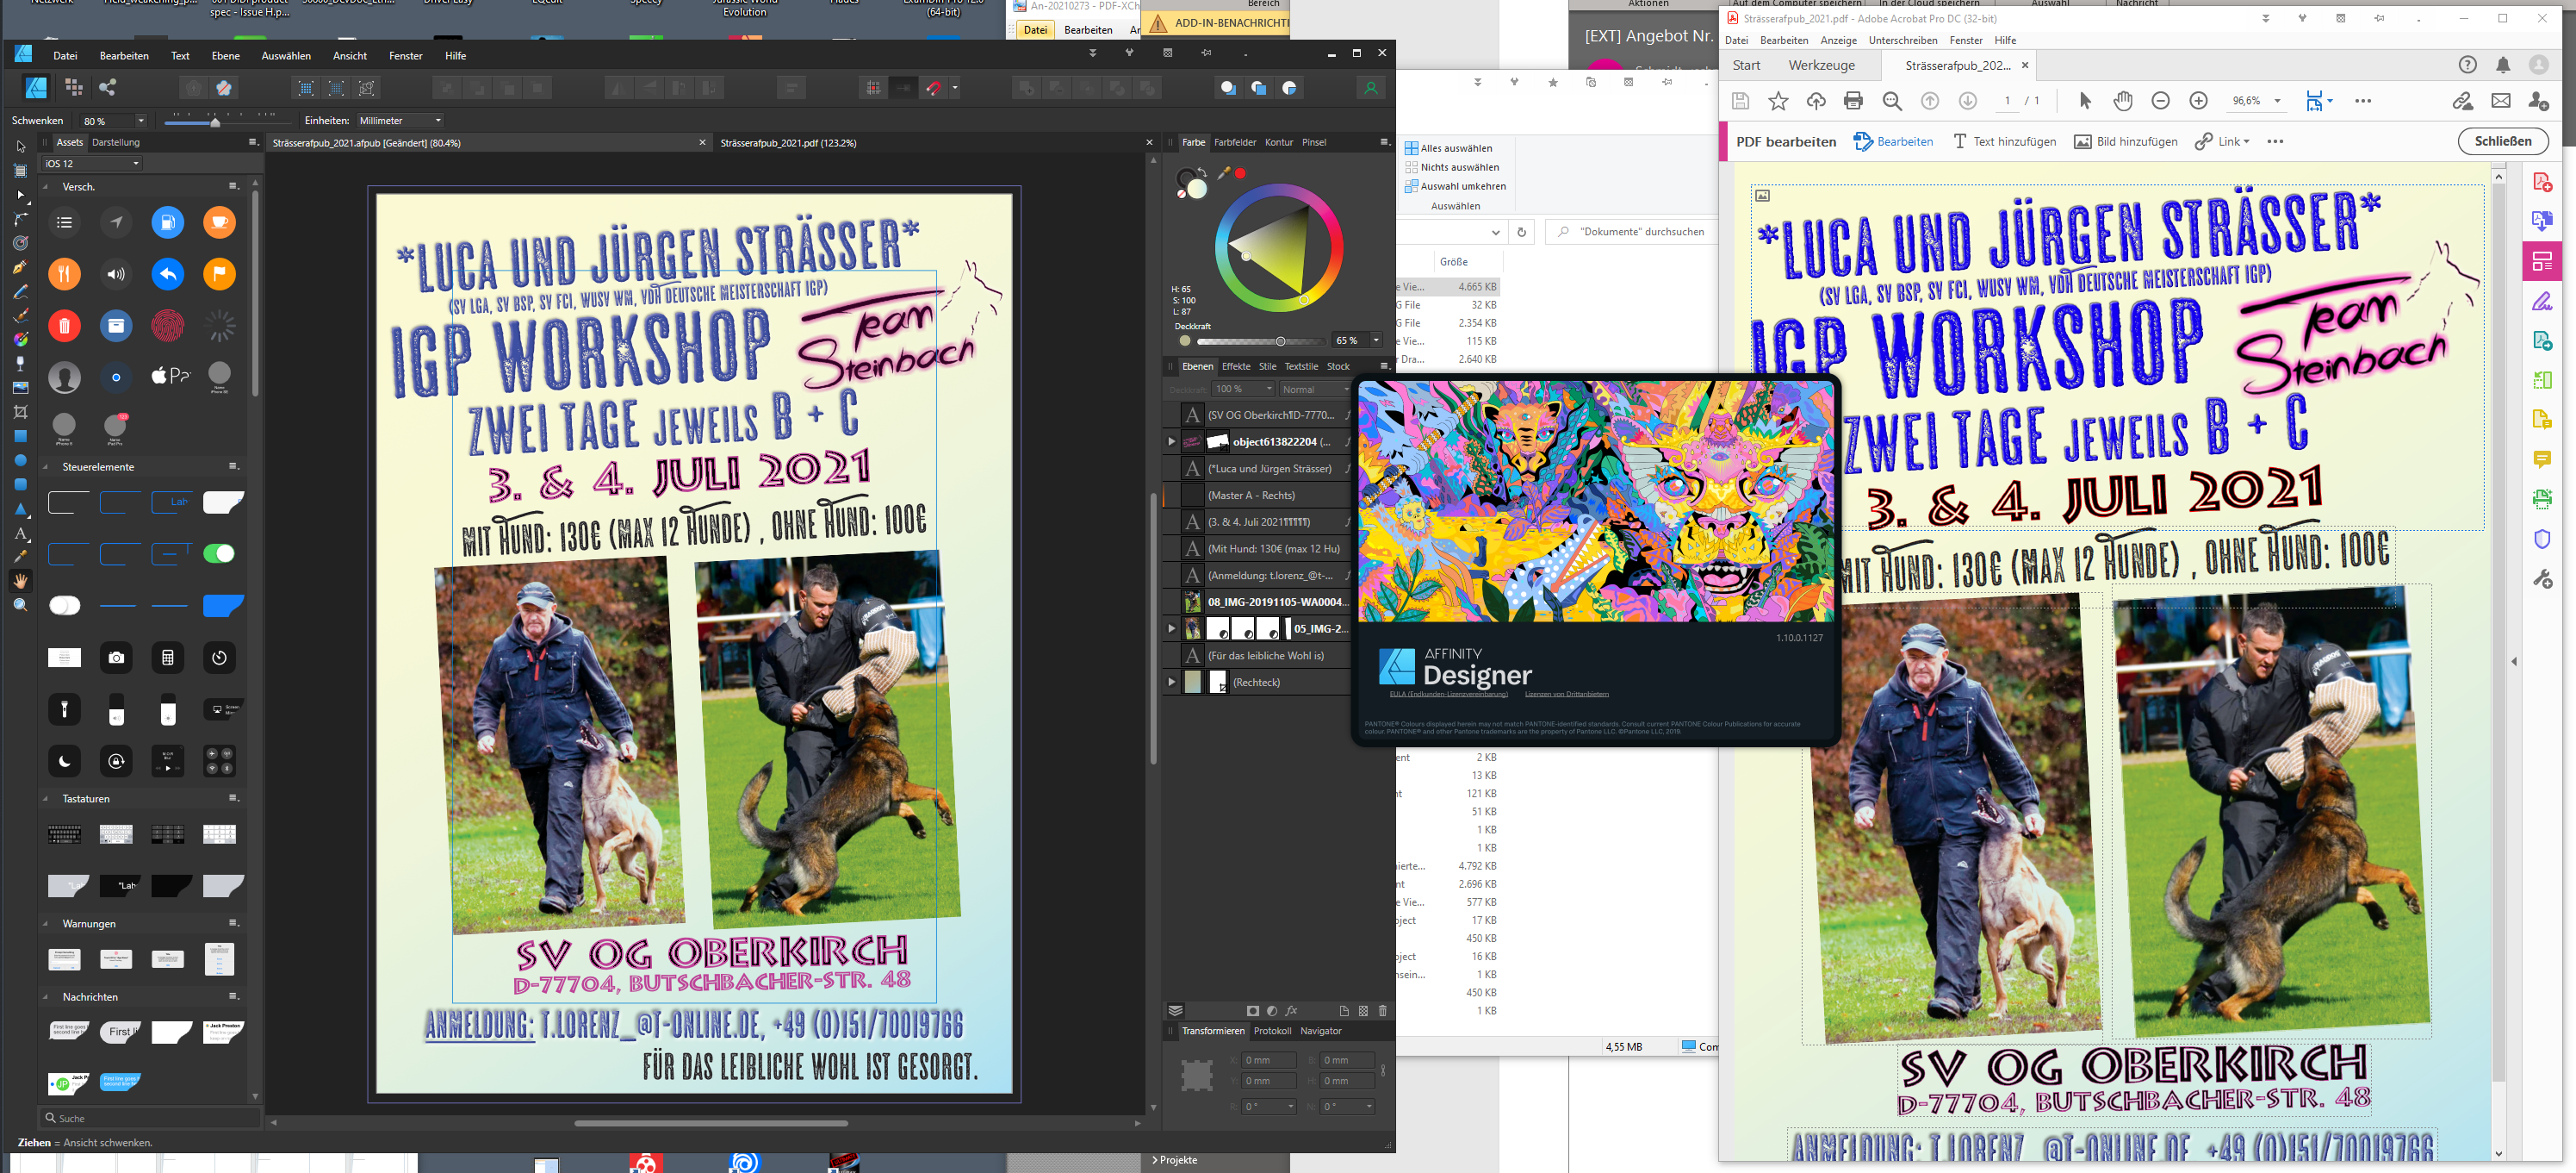Viewport: 2576px width, 1173px height.
Task: Open the notifications bell in Acrobat
Action: [x=2503, y=65]
